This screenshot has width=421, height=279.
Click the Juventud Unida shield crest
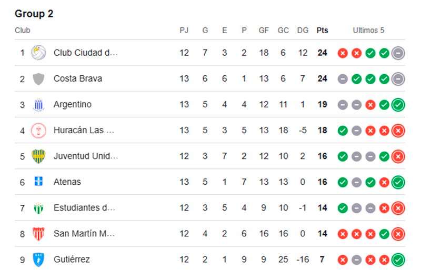38,156
